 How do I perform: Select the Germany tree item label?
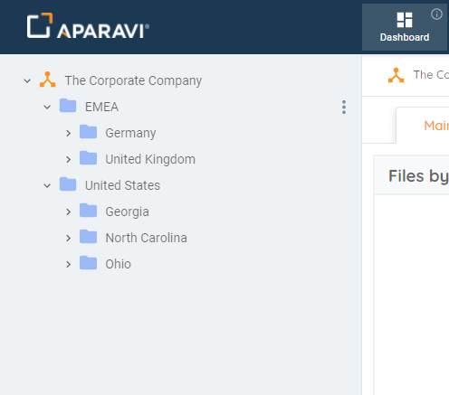click(x=130, y=133)
